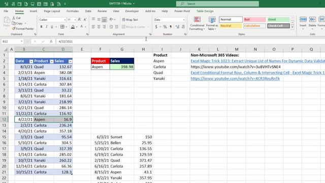Apply the Calculation cell style
The height and width of the screenshot is (183, 325).
point(255,26)
